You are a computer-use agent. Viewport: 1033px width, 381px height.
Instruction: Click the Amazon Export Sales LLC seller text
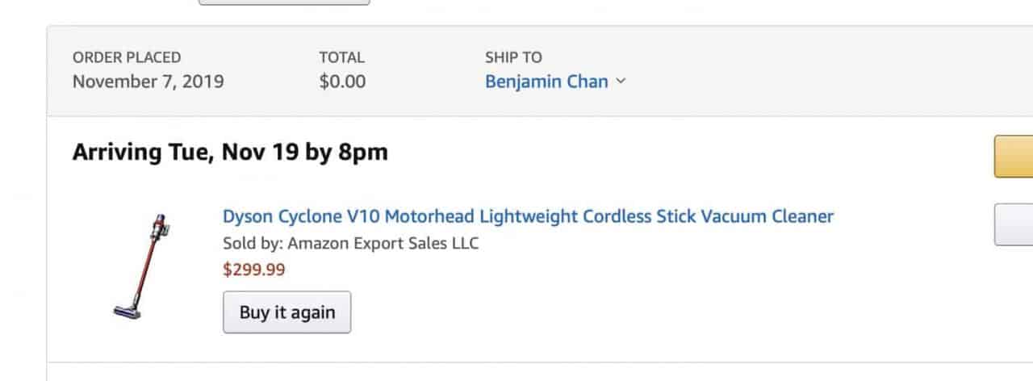pyautogui.click(x=383, y=243)
